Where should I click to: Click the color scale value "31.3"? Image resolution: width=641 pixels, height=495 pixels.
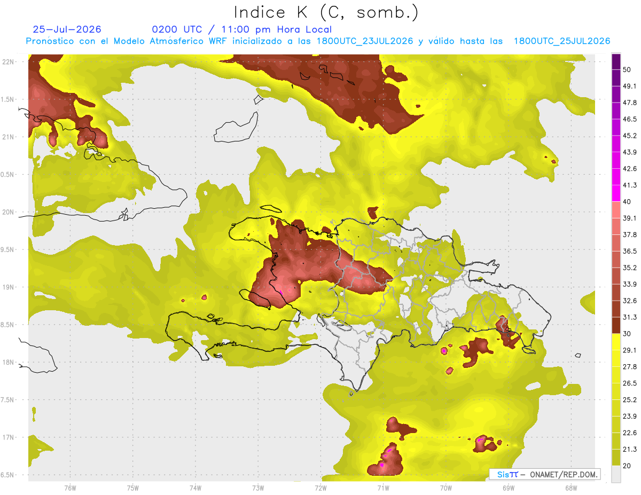630,317
